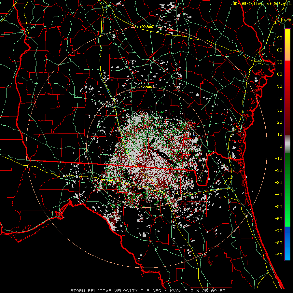This screenshot has width=293, height=293.
Task: Click the NEXLAB-College of DuPage label
Action: (260, 4)
